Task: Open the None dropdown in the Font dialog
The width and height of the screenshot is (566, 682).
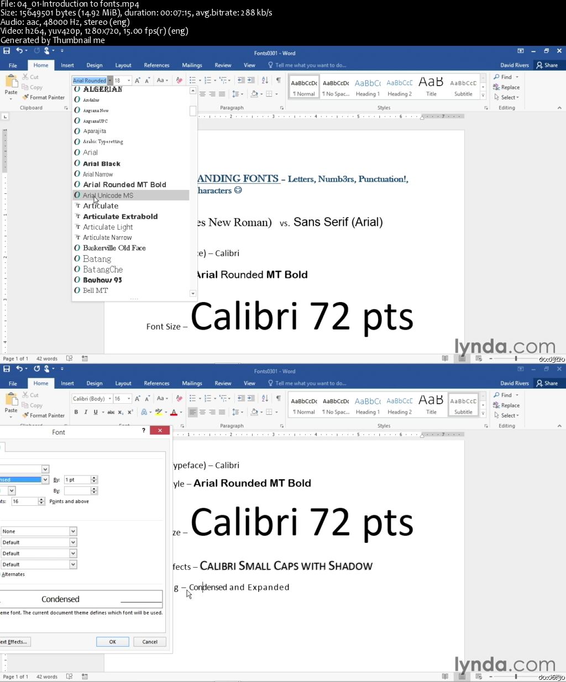Action: pos(73,532)
